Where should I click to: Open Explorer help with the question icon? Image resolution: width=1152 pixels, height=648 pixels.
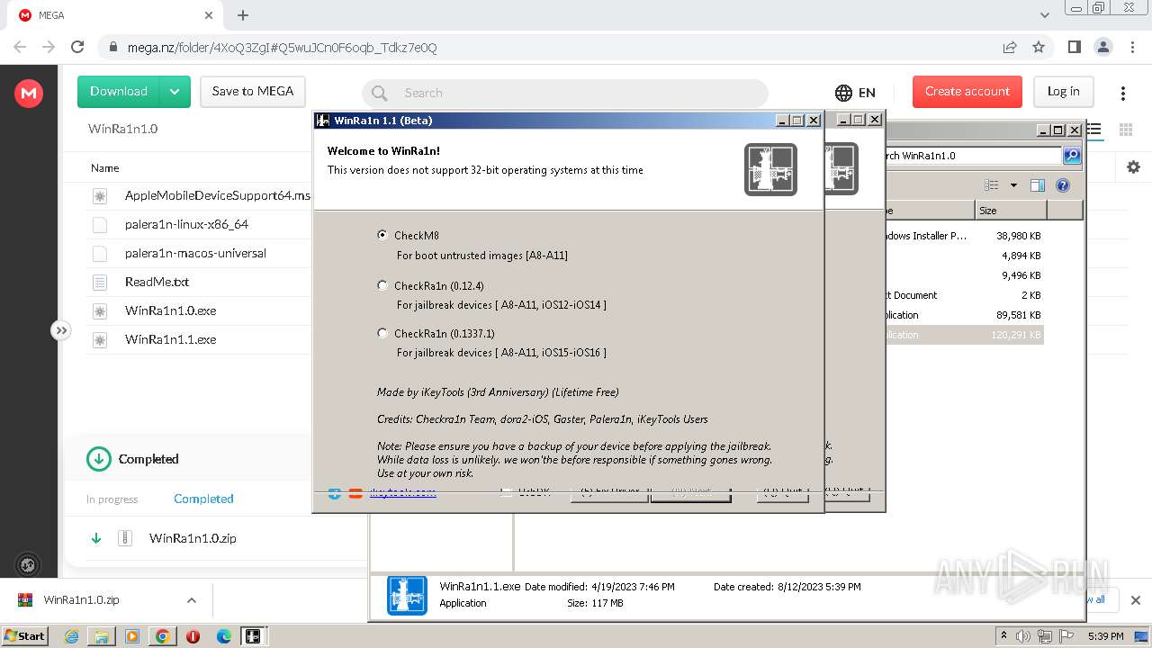pyautogui.click(x=1063, y=185)
